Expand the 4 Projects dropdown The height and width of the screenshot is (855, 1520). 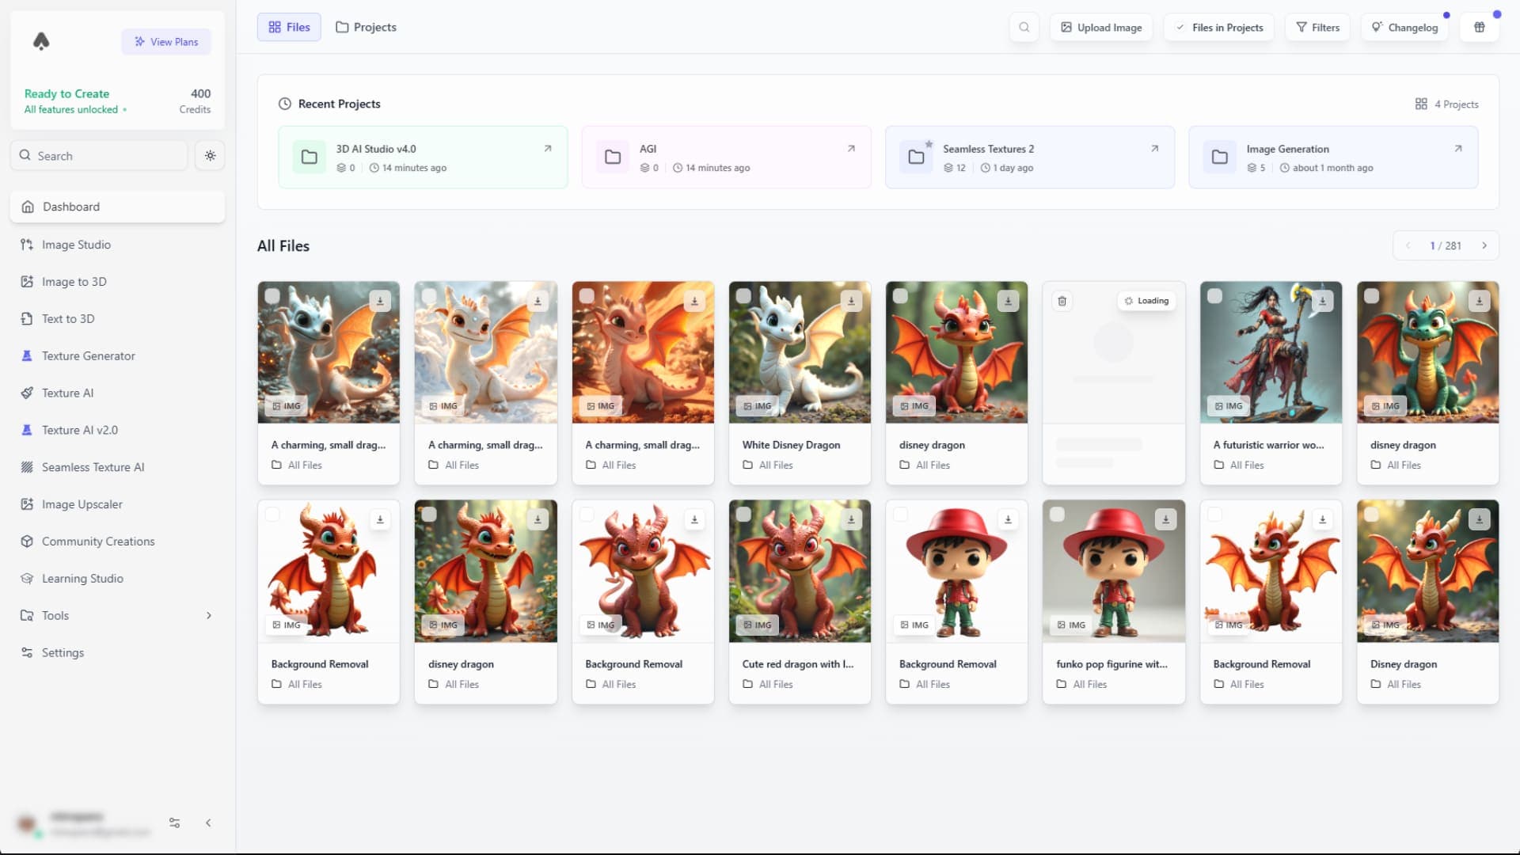tap(1447, 104)
